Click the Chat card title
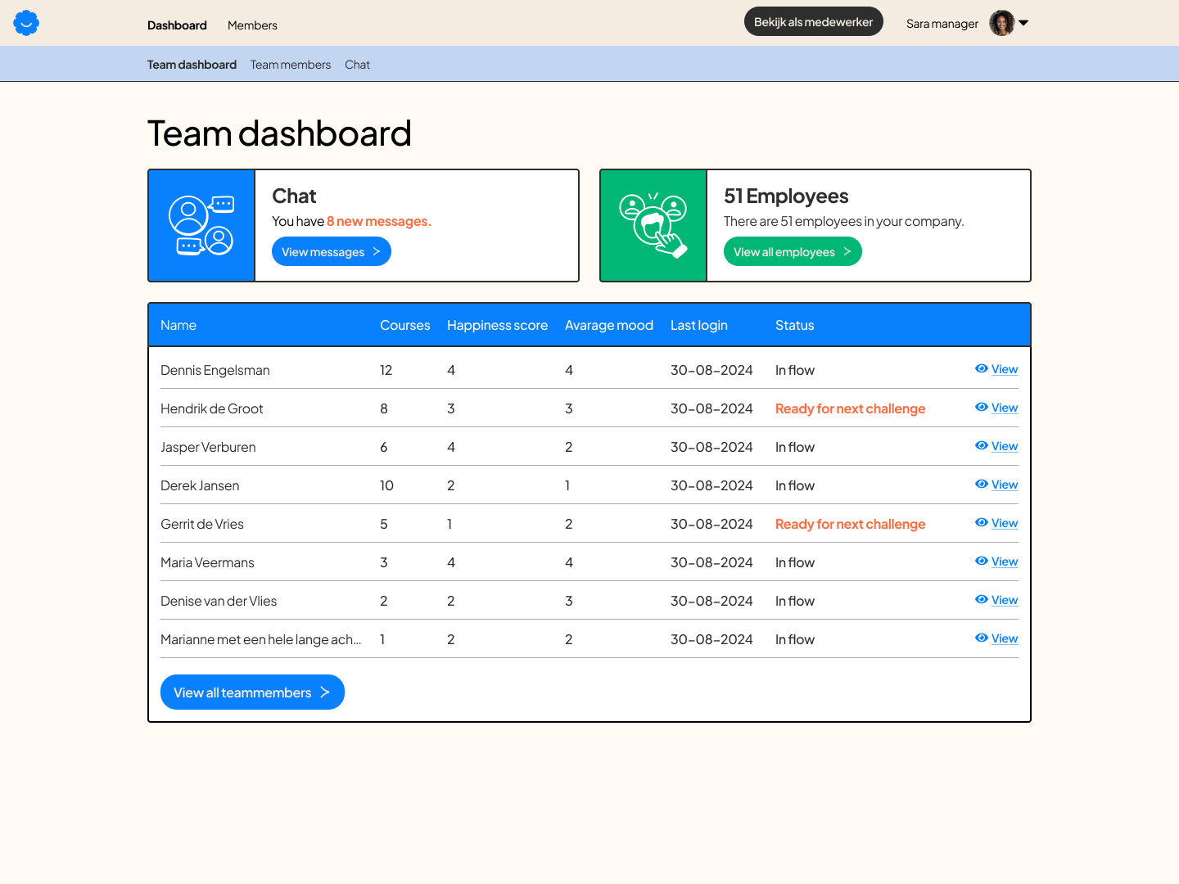This screenshot has width=1179, height=884. 294,196
